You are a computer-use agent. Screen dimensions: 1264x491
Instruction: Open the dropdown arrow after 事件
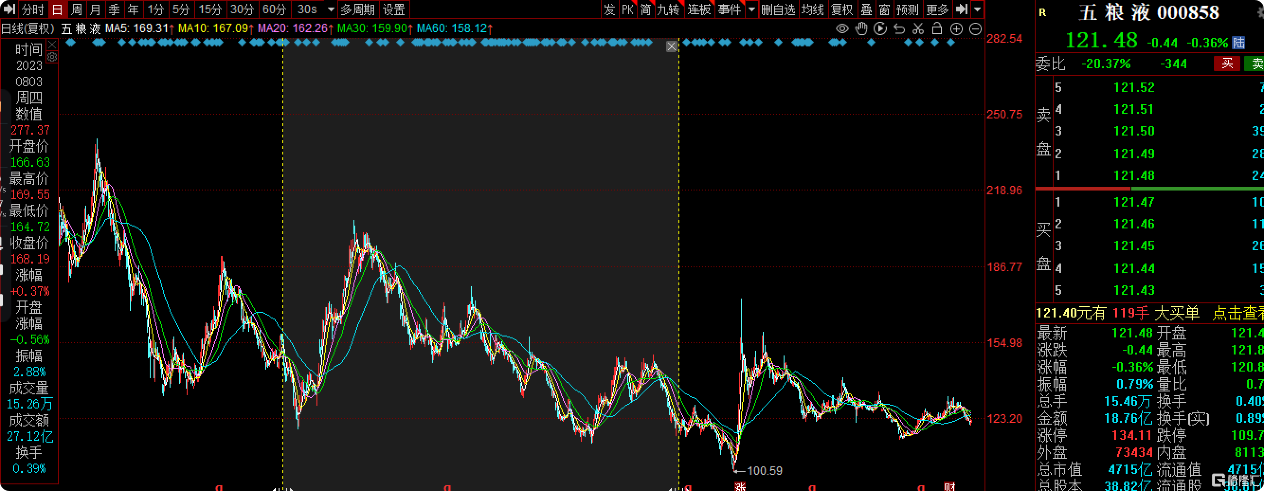751,9
